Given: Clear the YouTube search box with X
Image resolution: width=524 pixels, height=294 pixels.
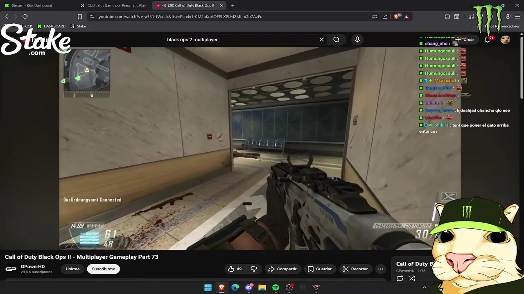Looking at the screenshot, I should pos(322,40).
